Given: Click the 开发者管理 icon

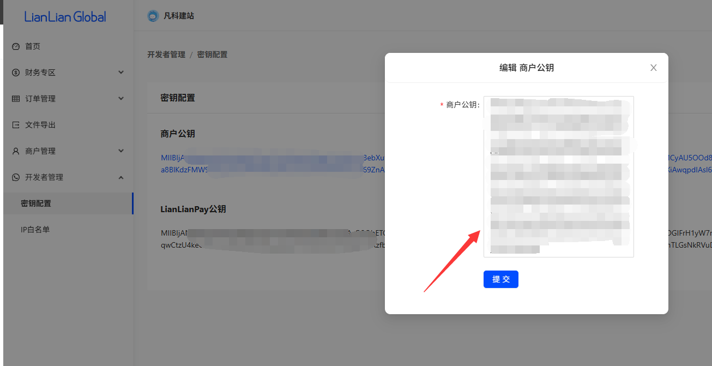Looking at the screenshot, I should (16, 177).
